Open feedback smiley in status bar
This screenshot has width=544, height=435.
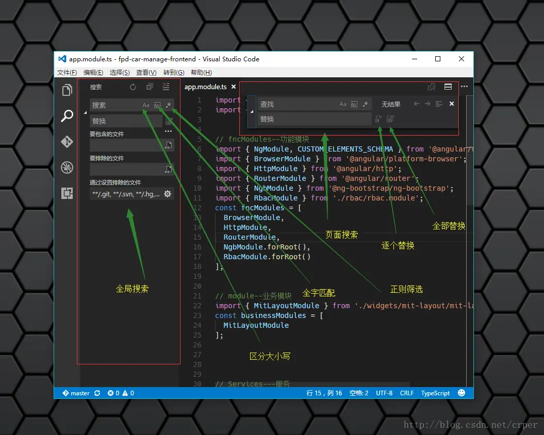461,393
